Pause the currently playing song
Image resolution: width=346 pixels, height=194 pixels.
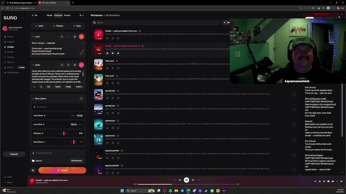pyautogui.click(x=187, y=180)
